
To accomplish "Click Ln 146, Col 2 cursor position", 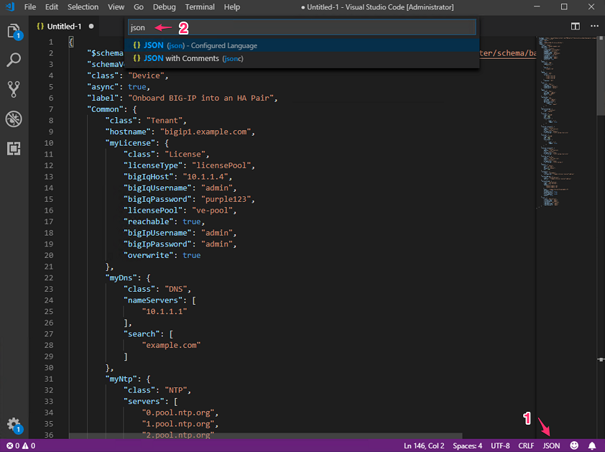I will [x=424, y=446].
